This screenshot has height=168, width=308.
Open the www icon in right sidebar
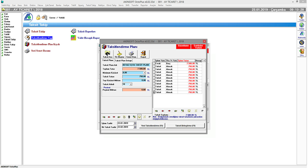[x=302, y=44]
